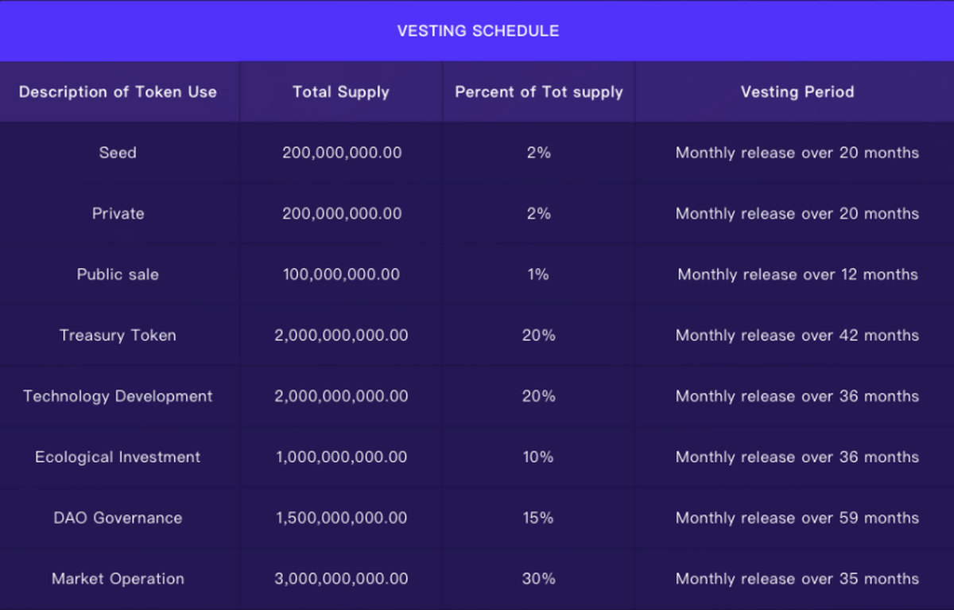
Task: Click the Percent of Tot supply header
Action: [x=539, y=92]
